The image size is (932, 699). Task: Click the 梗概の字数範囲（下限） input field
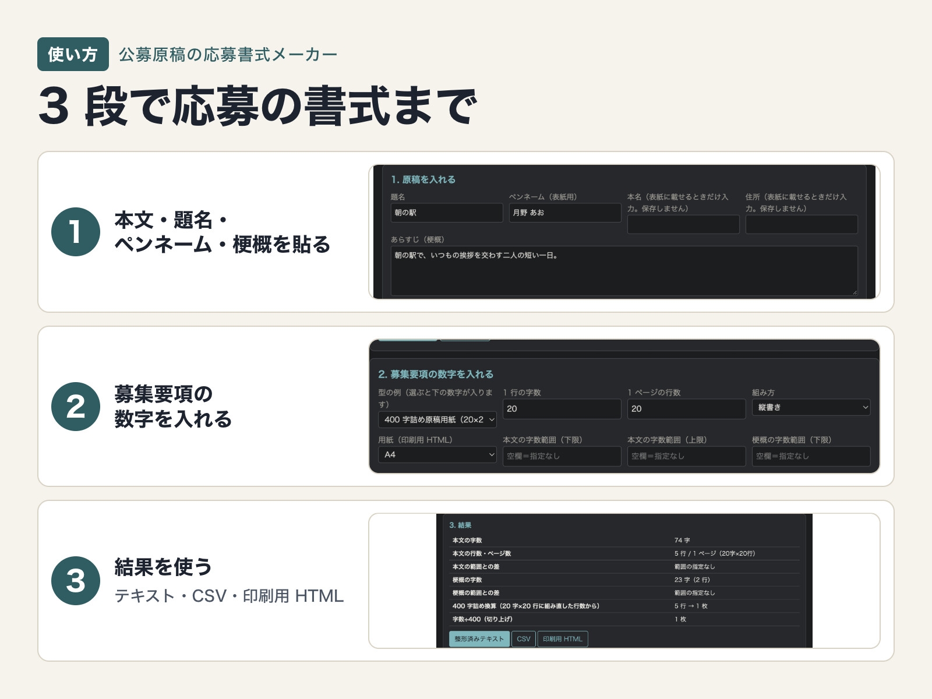pos(811,456)
